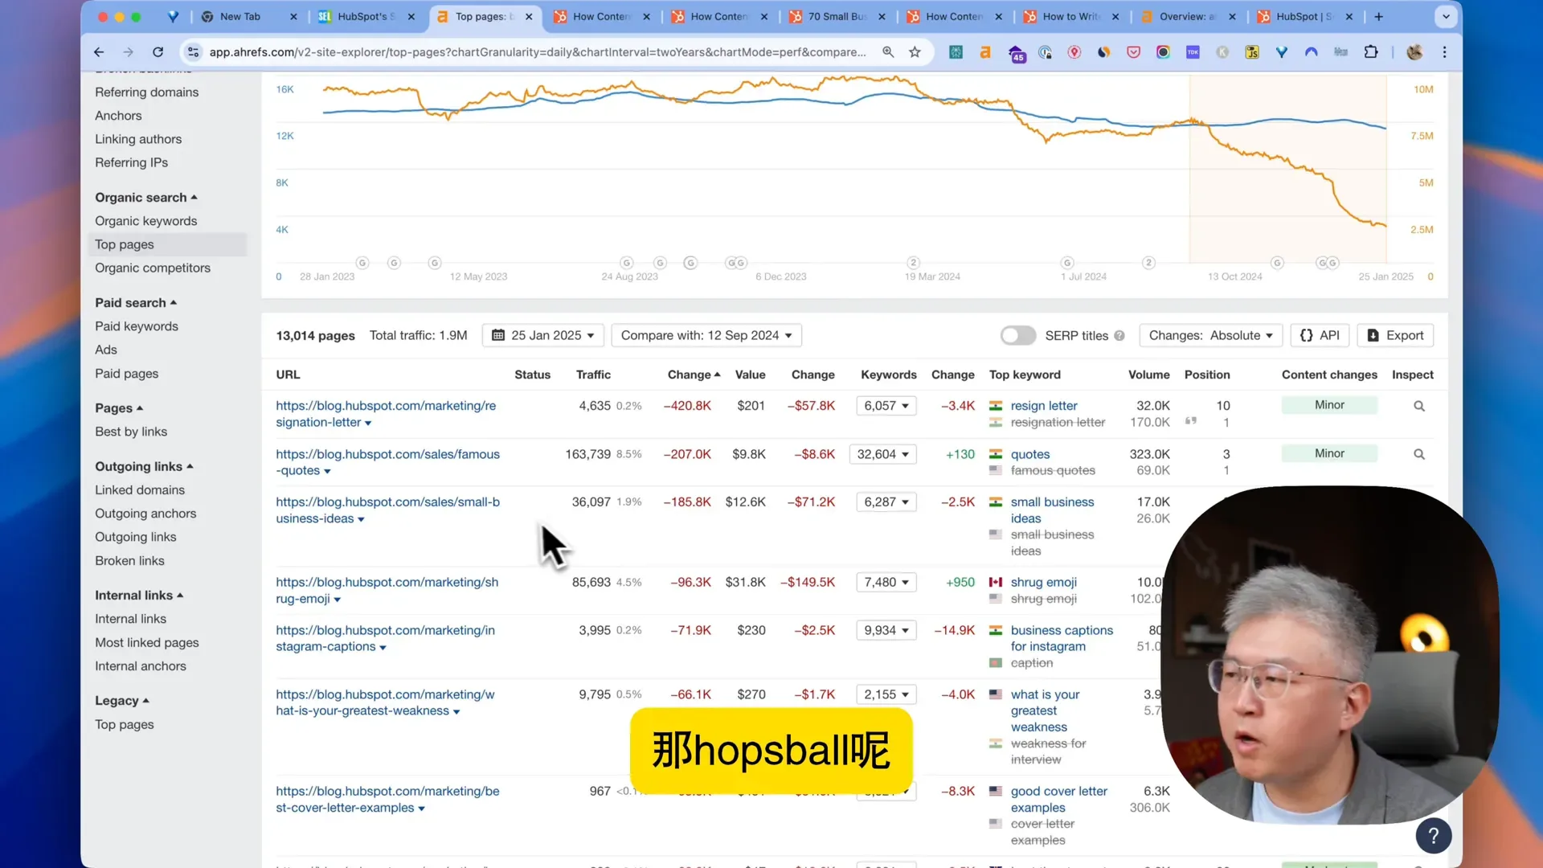The height and width of the screenshot is (868, 1543).
Task: Click the Export button
Action: pyautogui.click(x=1395, y=335)
